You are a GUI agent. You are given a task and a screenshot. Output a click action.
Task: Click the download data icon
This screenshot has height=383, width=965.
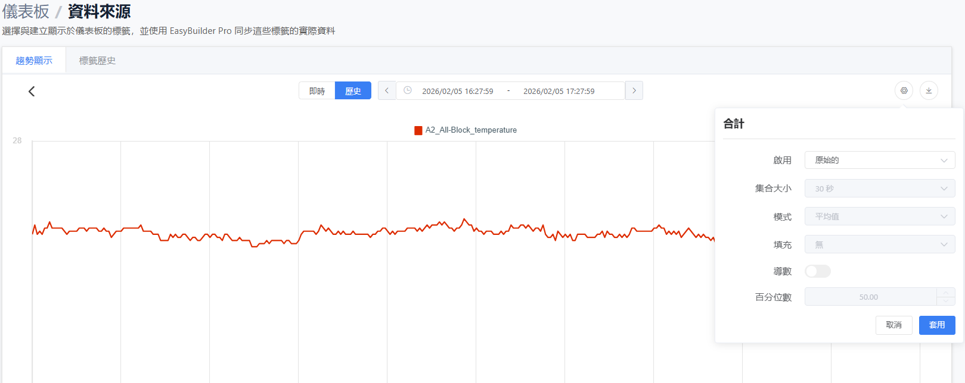(928, 90)
